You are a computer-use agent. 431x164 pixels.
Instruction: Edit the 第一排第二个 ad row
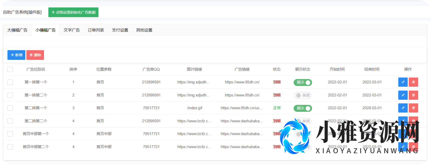403,95
